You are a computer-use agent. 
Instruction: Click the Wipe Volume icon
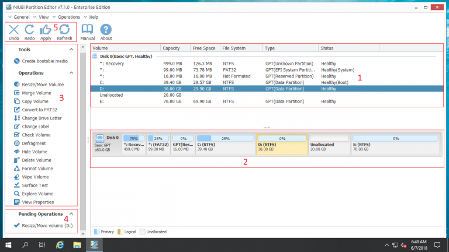click(17, 177)
